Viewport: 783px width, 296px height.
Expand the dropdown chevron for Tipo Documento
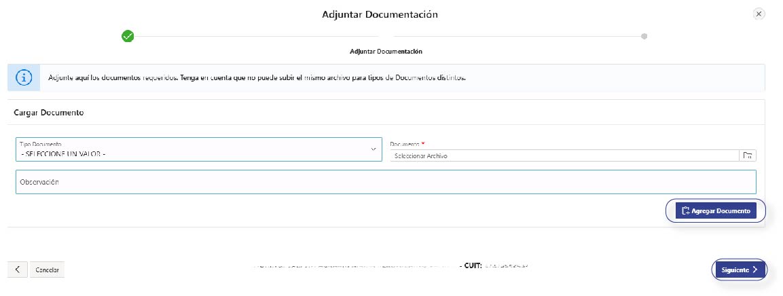[373, 149]
